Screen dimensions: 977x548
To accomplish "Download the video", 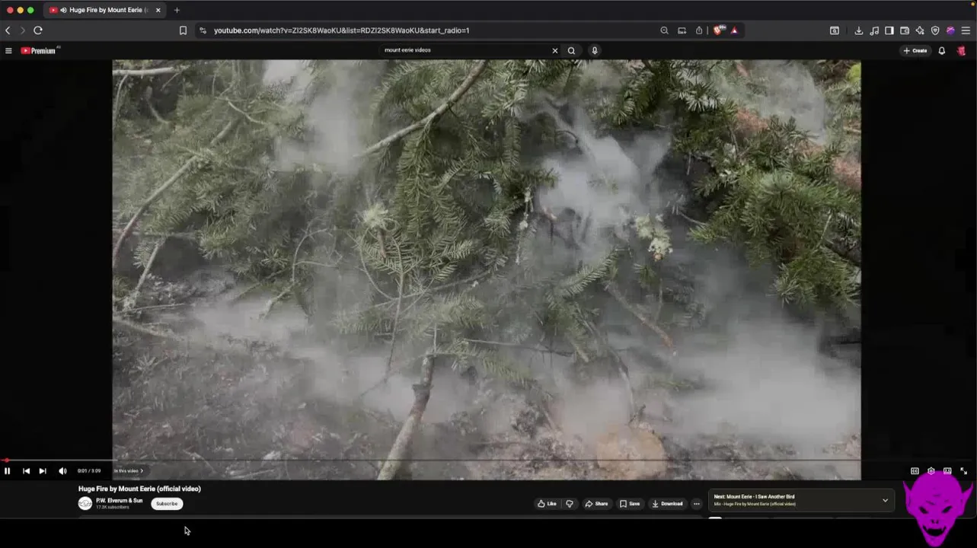I will [x=667, y=504].
